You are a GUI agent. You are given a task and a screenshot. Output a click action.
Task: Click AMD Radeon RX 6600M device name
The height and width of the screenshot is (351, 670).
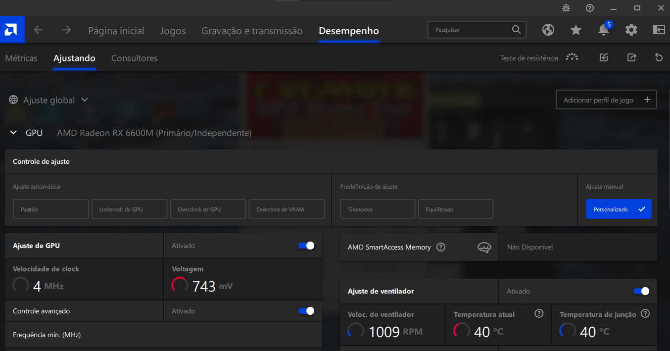click(154, 133)
